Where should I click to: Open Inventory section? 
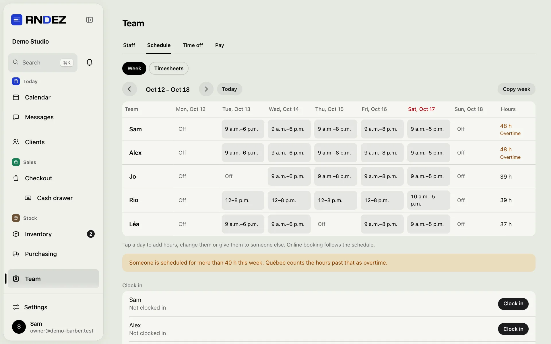click(x=53, y=234)
